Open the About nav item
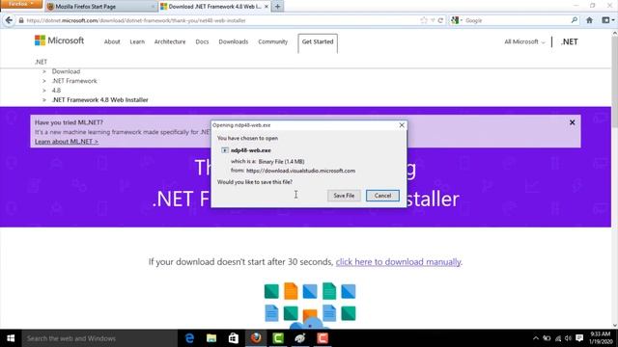The width and height of the screenshot is (618, 347). pyautogui.click(x=112, y=41)
